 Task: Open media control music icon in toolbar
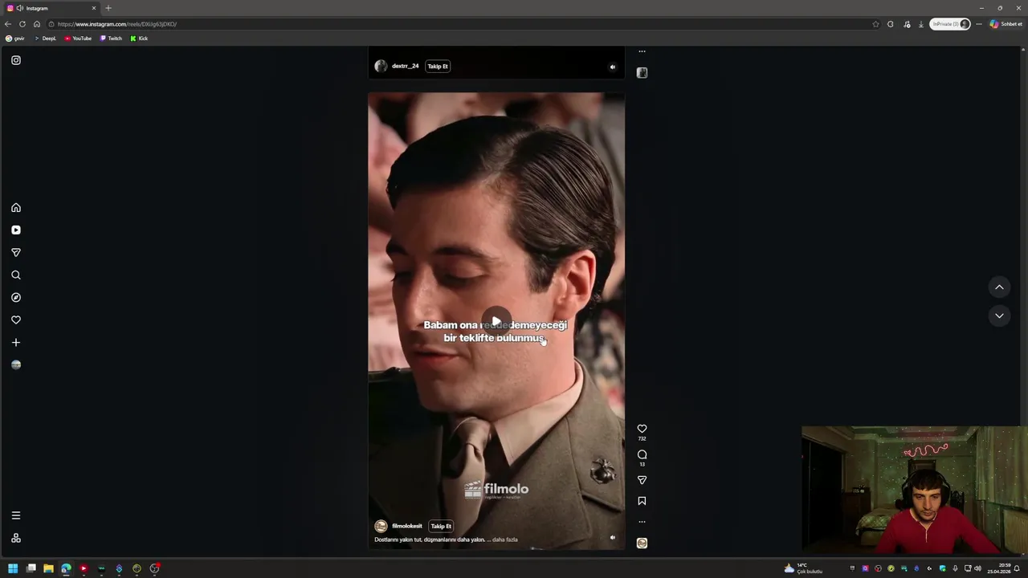coord(907,24)
